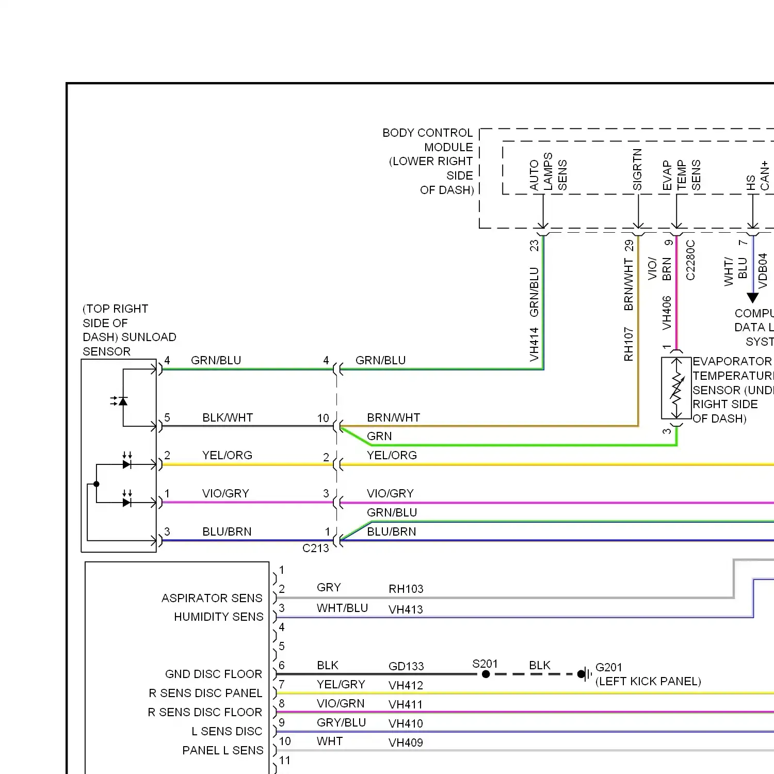Select the AUTO LAMPS SENS label
The image size is (774, 774).
pos(548,172)
